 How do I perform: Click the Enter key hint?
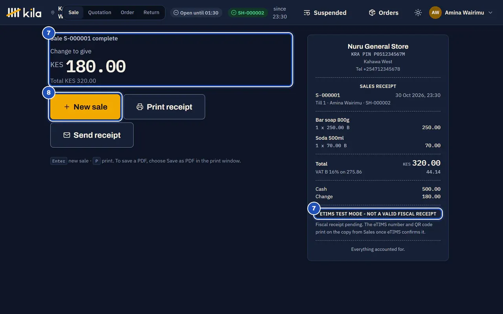click(x=59, y=161)
